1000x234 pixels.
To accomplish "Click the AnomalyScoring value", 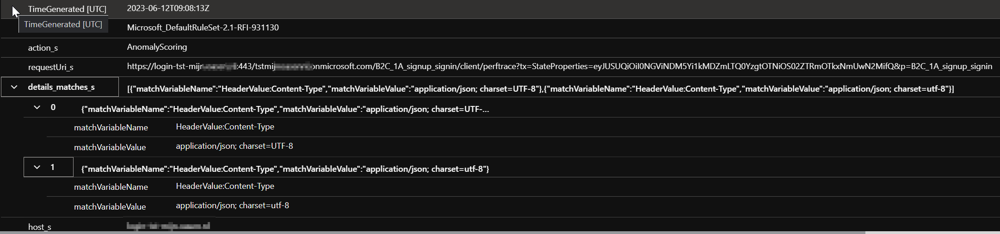I will click(157, 47).
